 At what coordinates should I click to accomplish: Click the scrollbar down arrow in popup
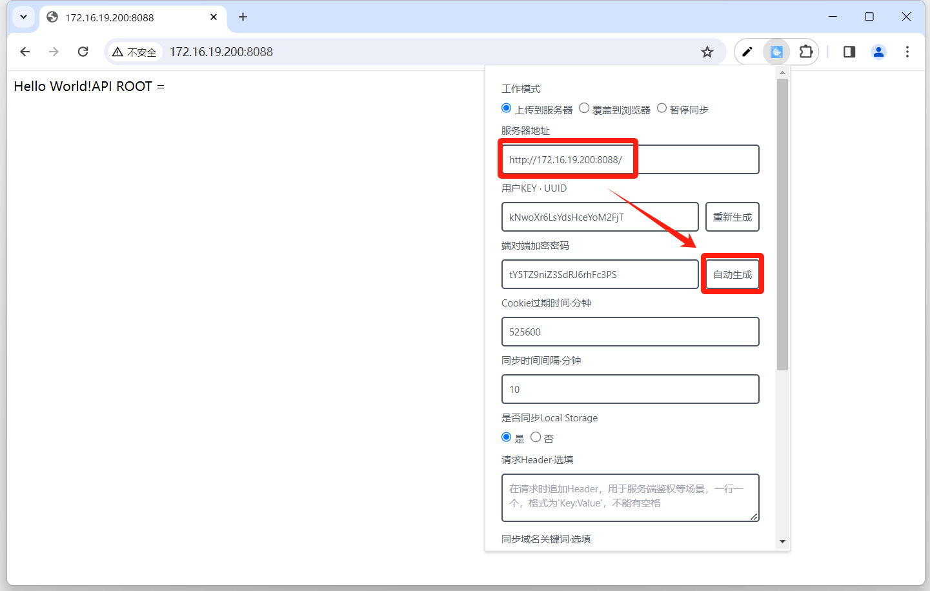click(782, 541)
